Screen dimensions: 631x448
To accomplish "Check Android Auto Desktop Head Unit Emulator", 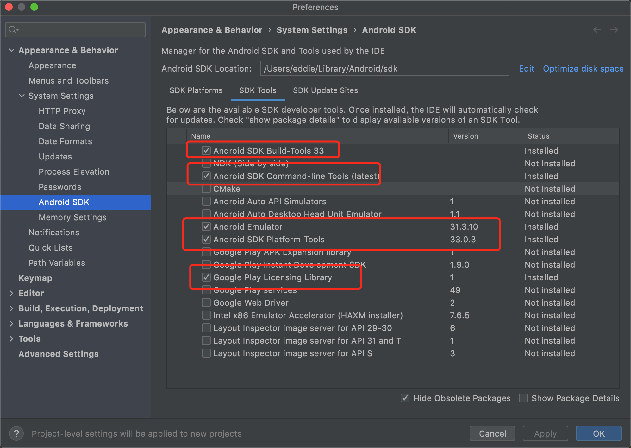I will pyautogui.click(x=206, y=214).
